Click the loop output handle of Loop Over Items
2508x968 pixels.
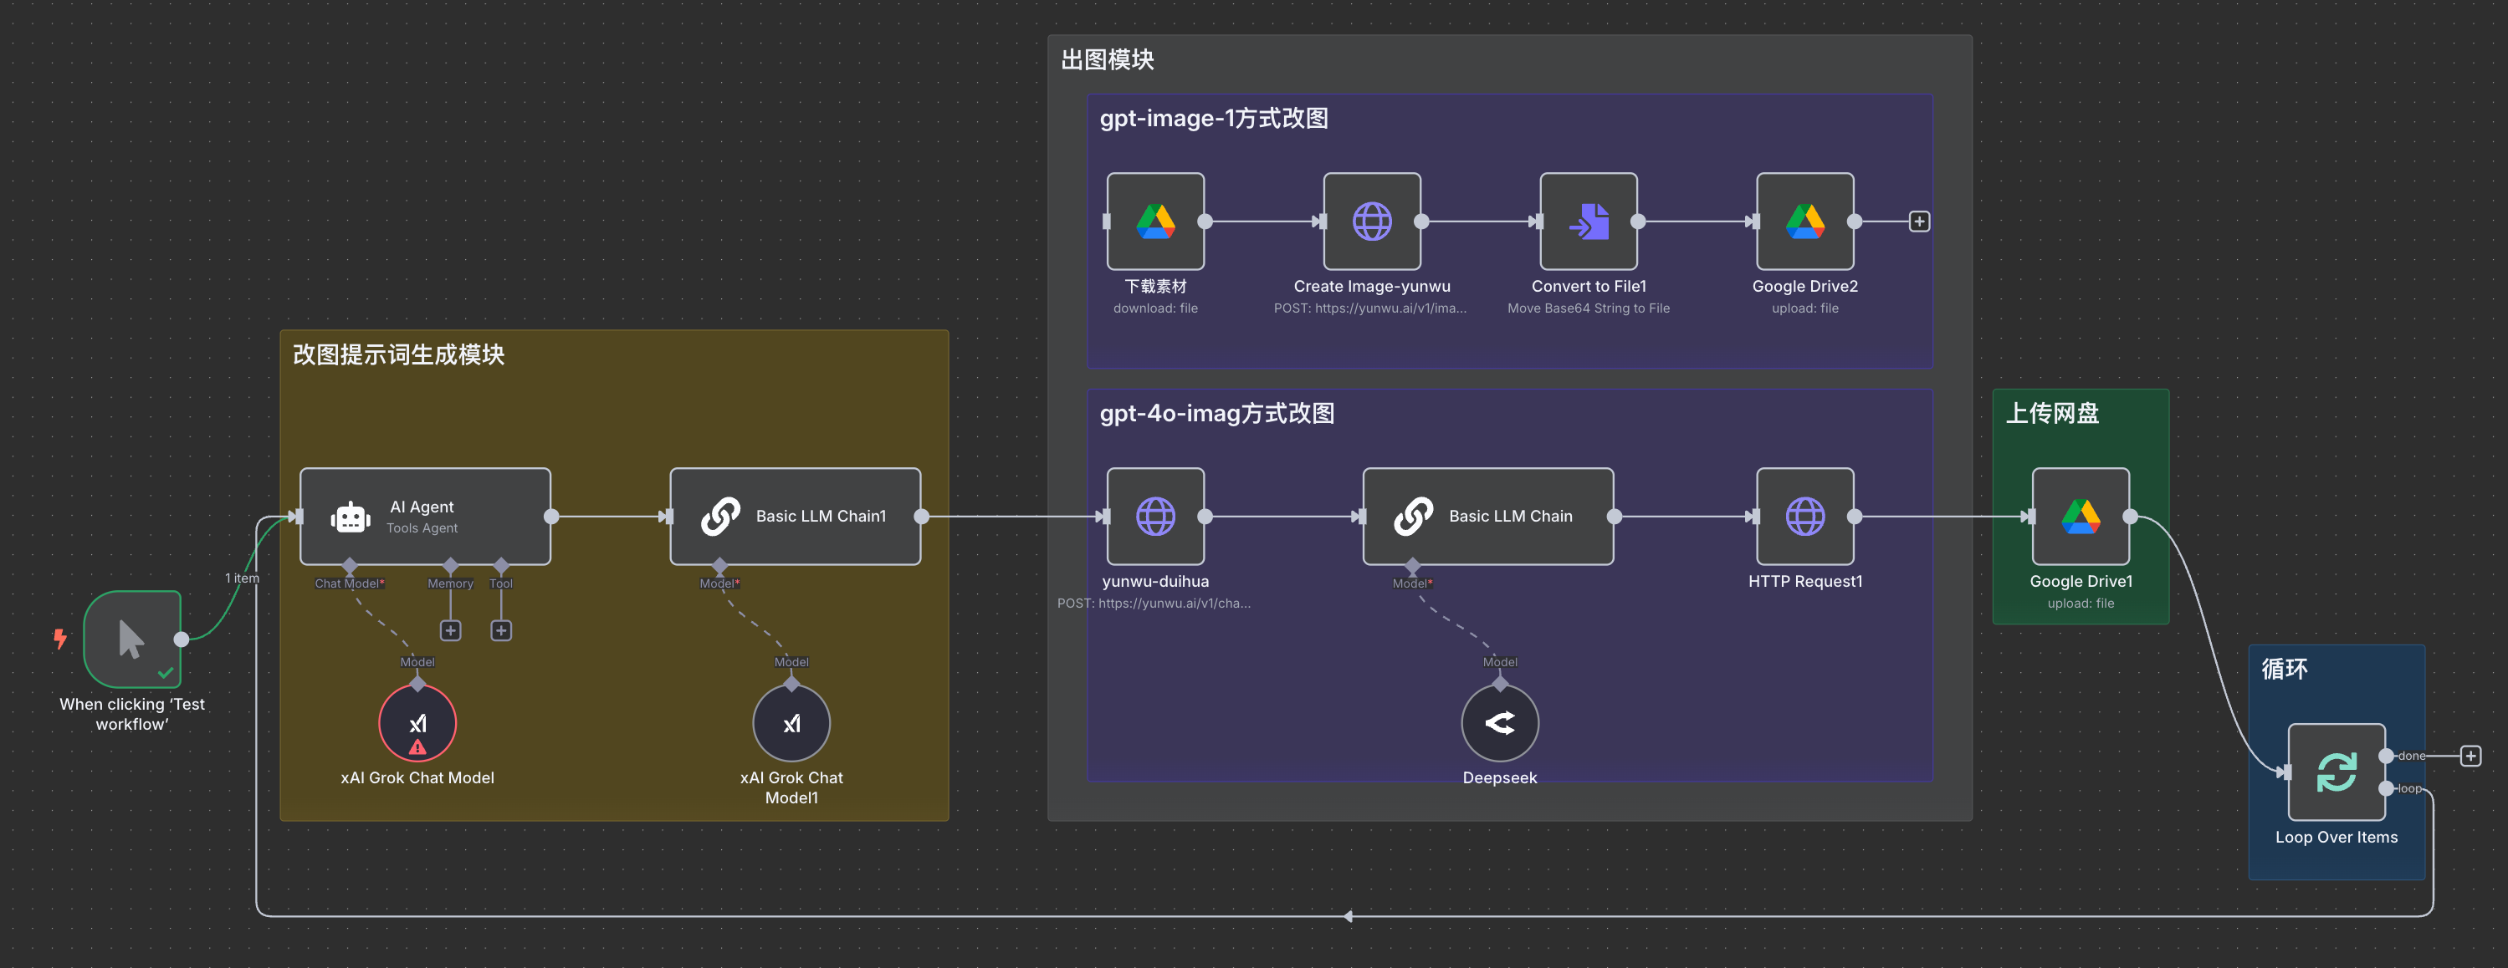pos(2387,788)
